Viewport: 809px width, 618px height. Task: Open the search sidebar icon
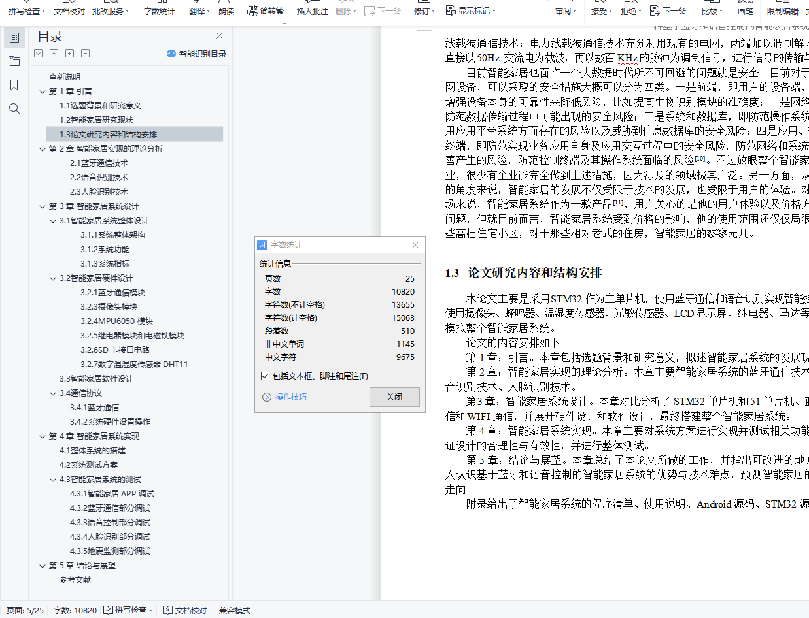(14, 108)
